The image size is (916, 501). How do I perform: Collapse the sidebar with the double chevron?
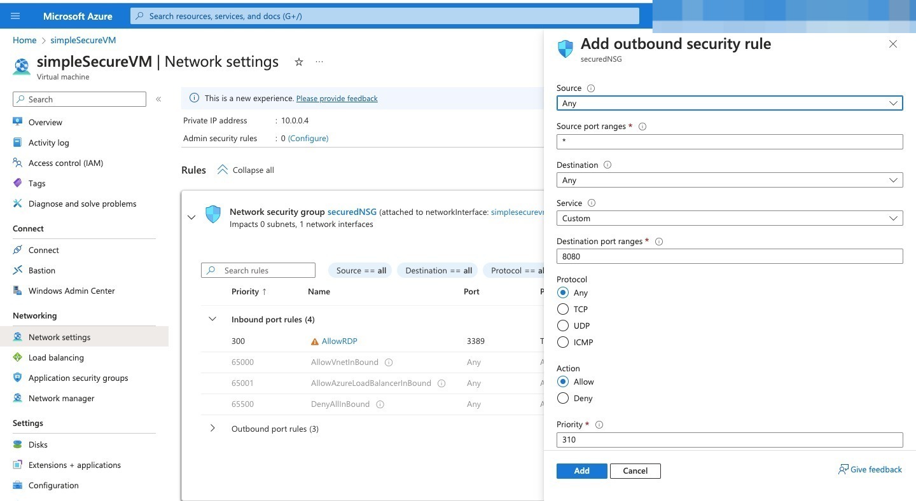158,99
